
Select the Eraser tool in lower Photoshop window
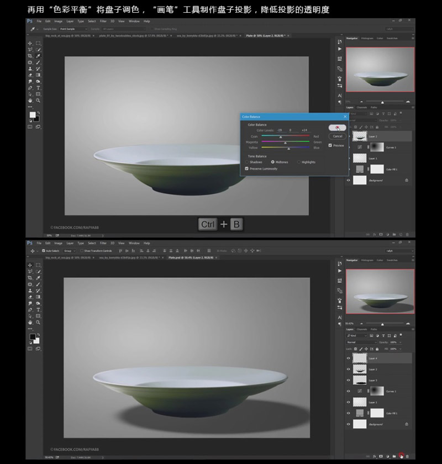(x=30, y=297)
